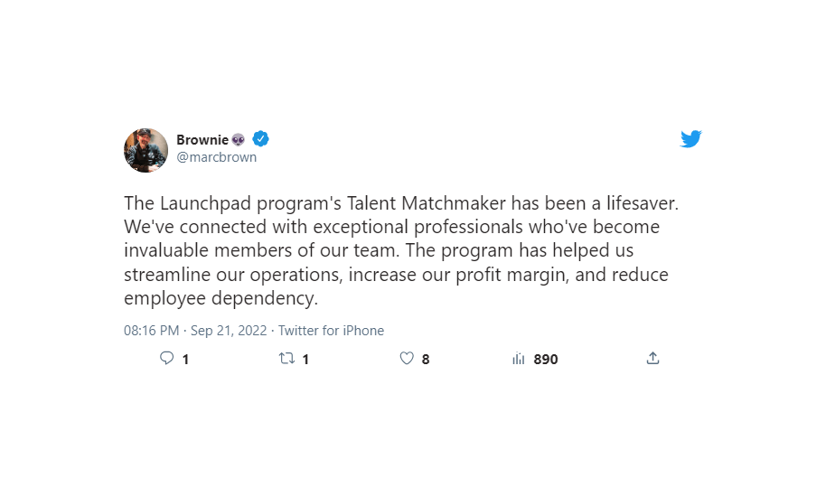This screenshot has height=497, width=826.
Task: Open the 08:16 PM timestamp
Action: [151, 331]
